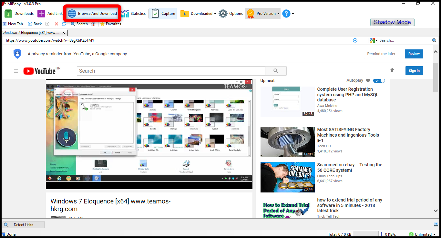Click the YouTube Search field
The image size is (441, 238).
(171, 71)
